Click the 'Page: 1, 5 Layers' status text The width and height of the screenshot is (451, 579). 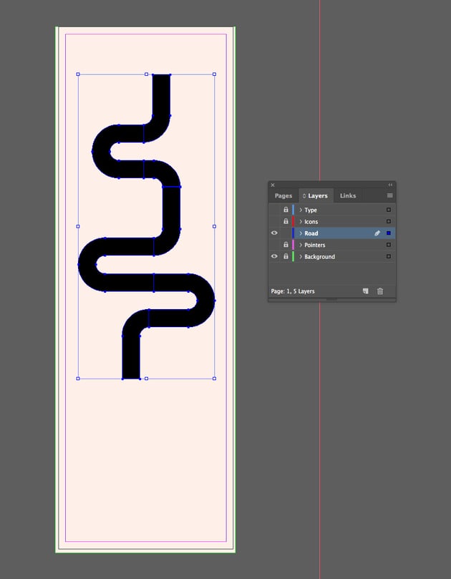(293, 291)
